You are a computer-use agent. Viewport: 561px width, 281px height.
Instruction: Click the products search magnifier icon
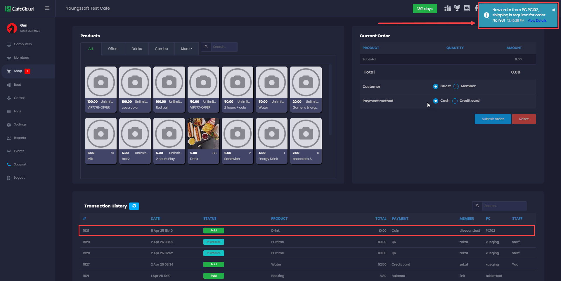[x=206, y=47]
